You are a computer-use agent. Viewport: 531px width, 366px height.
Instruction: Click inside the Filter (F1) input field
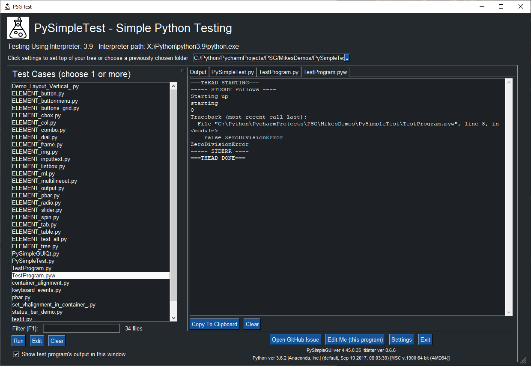(81, 328)
